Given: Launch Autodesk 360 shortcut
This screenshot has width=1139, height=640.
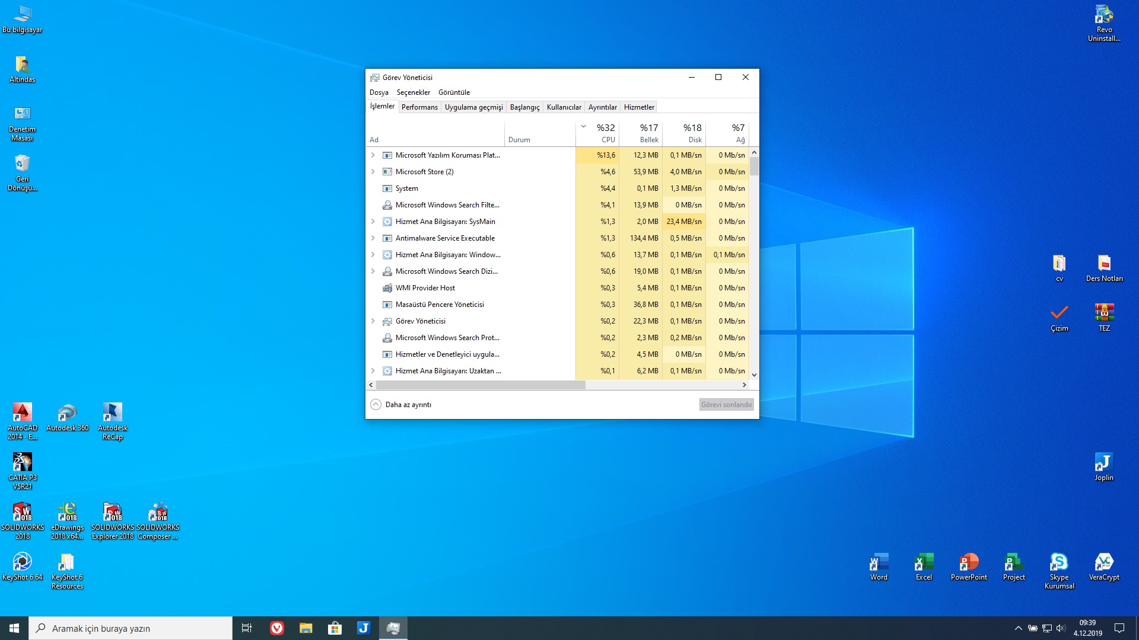Looking at the screenshot, I should pyautogui.click(x=68, y=417).
